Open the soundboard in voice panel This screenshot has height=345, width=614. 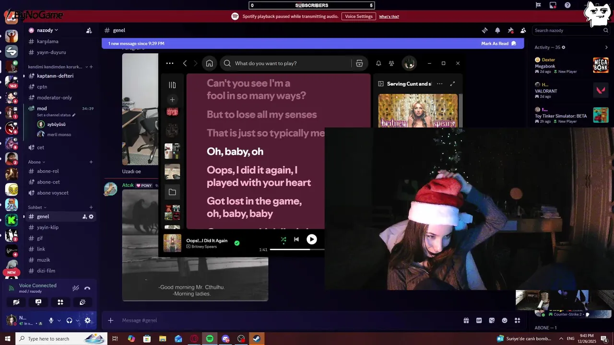(83, 302)
